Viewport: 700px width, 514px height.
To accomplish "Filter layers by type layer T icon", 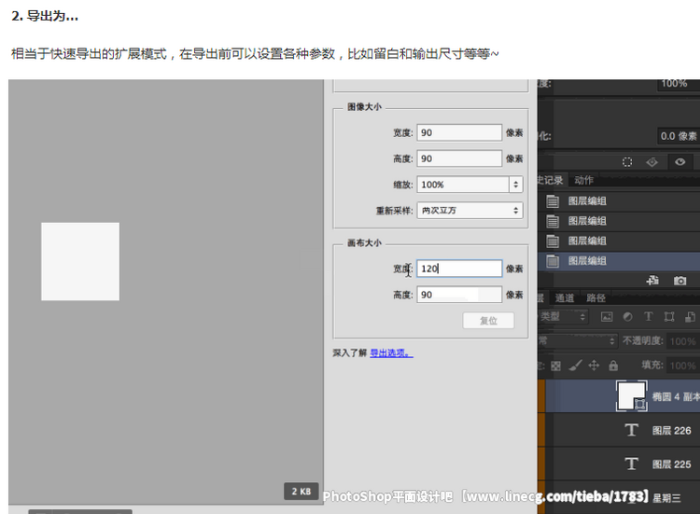I will [x=649, y=316].
